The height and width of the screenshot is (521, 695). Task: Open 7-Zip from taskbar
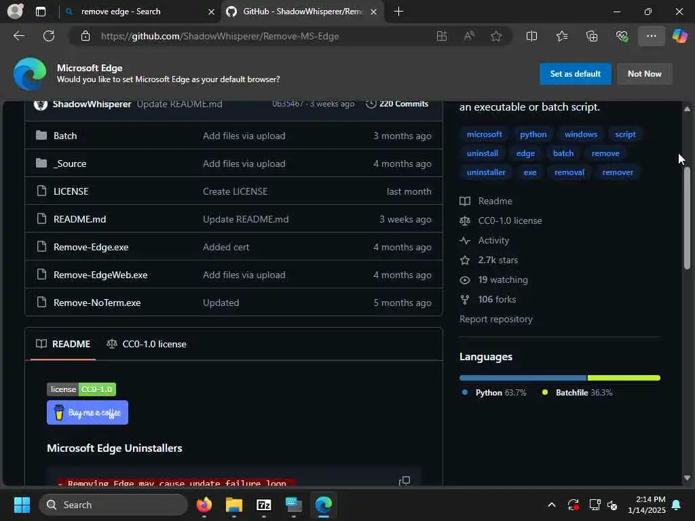(264, 505)
